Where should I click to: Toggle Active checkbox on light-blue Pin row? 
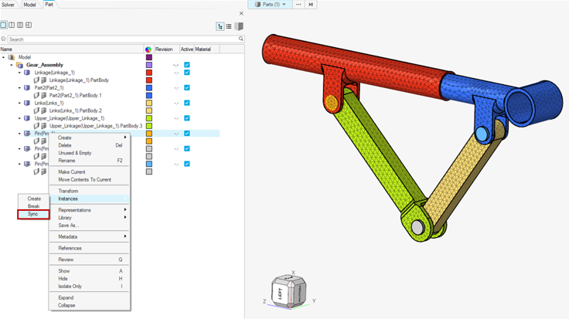coord(187,164)
